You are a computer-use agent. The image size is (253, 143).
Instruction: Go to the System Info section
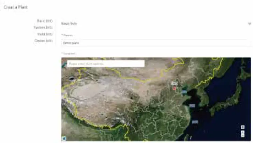(x=43, y=27)
